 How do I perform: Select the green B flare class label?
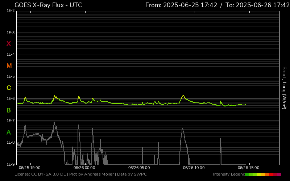[x=9, y=110]
